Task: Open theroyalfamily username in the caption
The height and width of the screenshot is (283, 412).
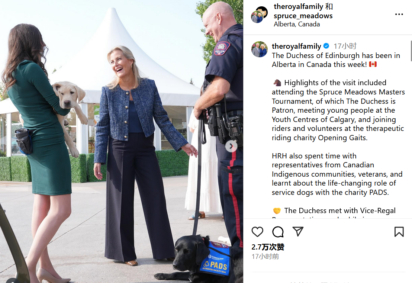Action: [x=296, y=46]
